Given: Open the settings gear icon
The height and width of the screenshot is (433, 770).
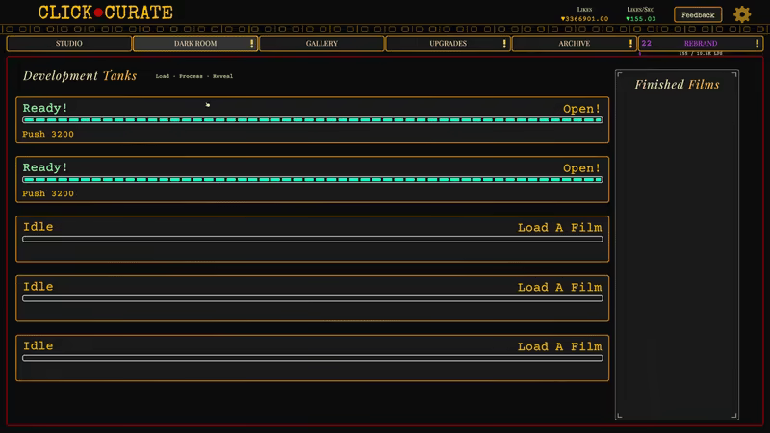Looking at the screenshot, I should pos(742,14).
